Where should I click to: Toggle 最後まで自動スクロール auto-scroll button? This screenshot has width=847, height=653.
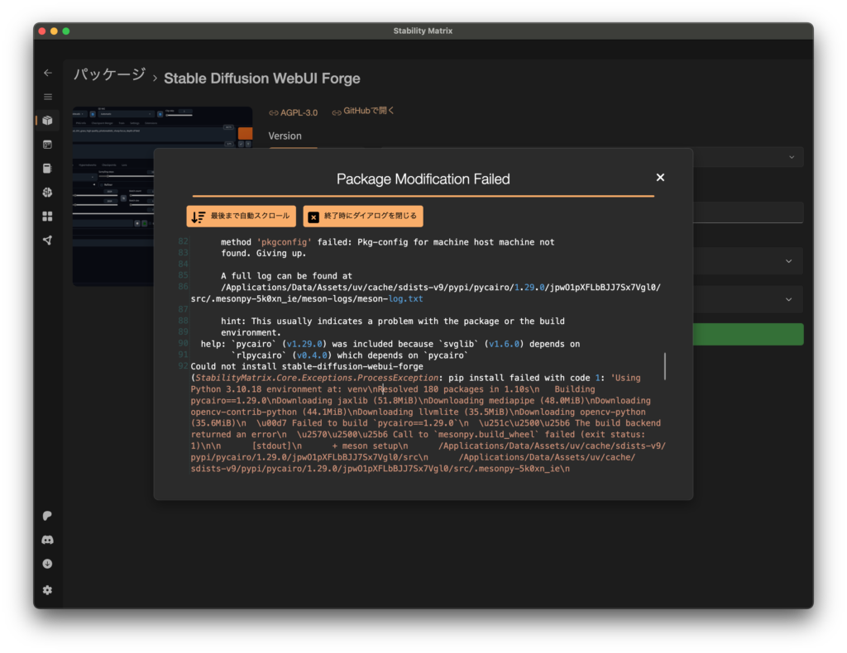click(x=241, y=217)
